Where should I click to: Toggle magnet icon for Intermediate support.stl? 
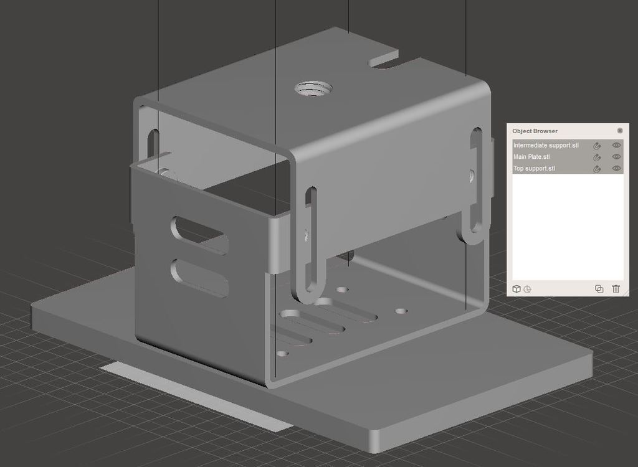tap(597, 145)
